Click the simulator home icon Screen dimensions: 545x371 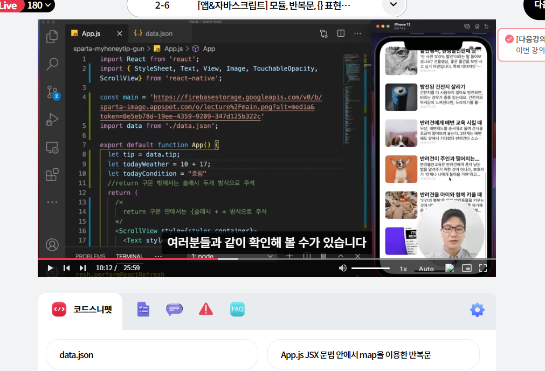477,26
